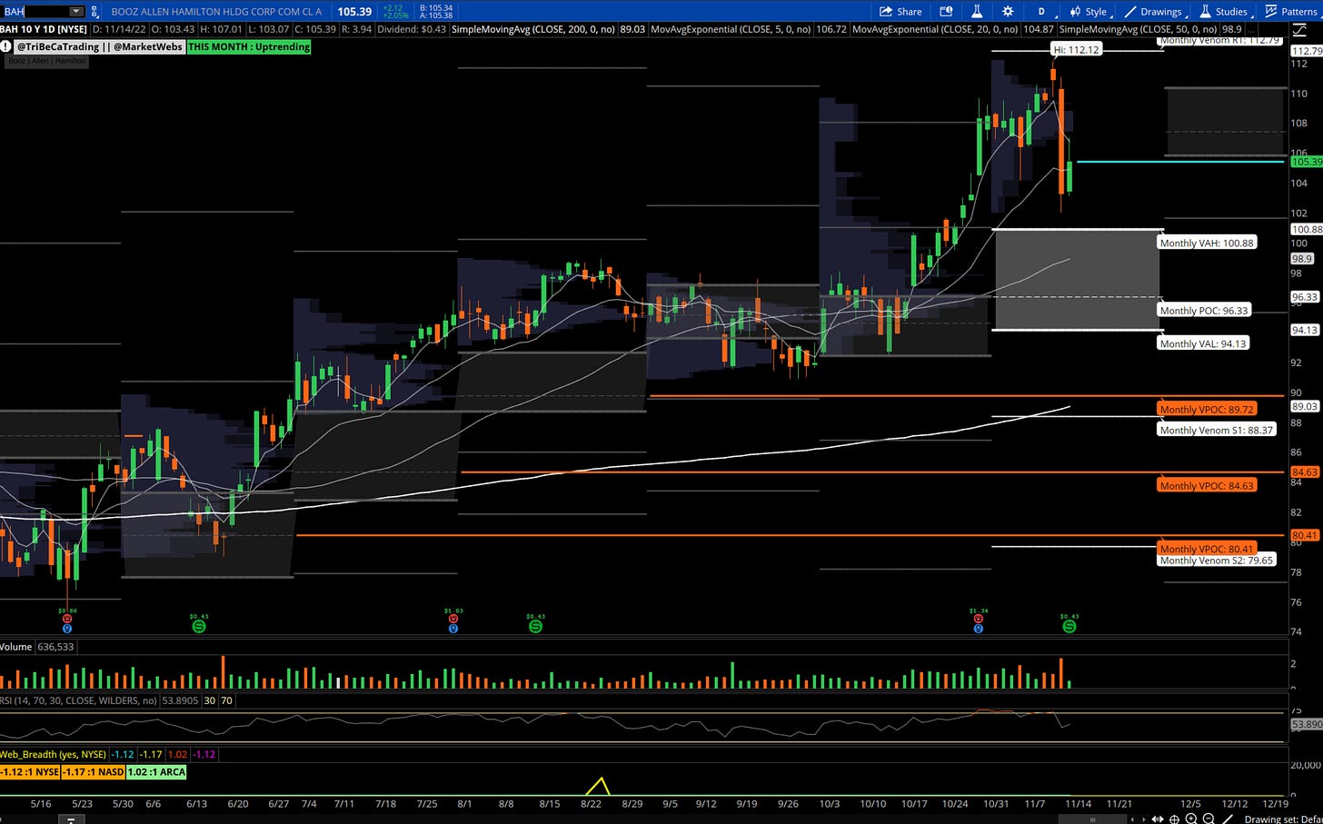Edit the BAH ticker symbol field
This screenshot has width=1323, height=824.
tap(35, 12)
